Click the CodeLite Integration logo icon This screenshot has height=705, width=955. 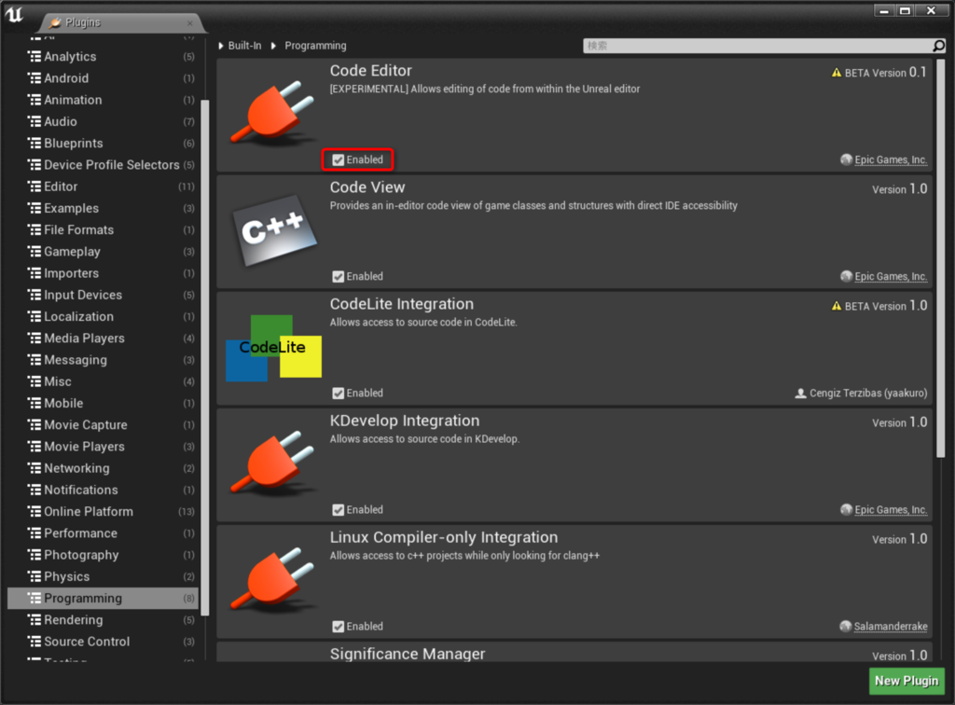click(273, 348)
